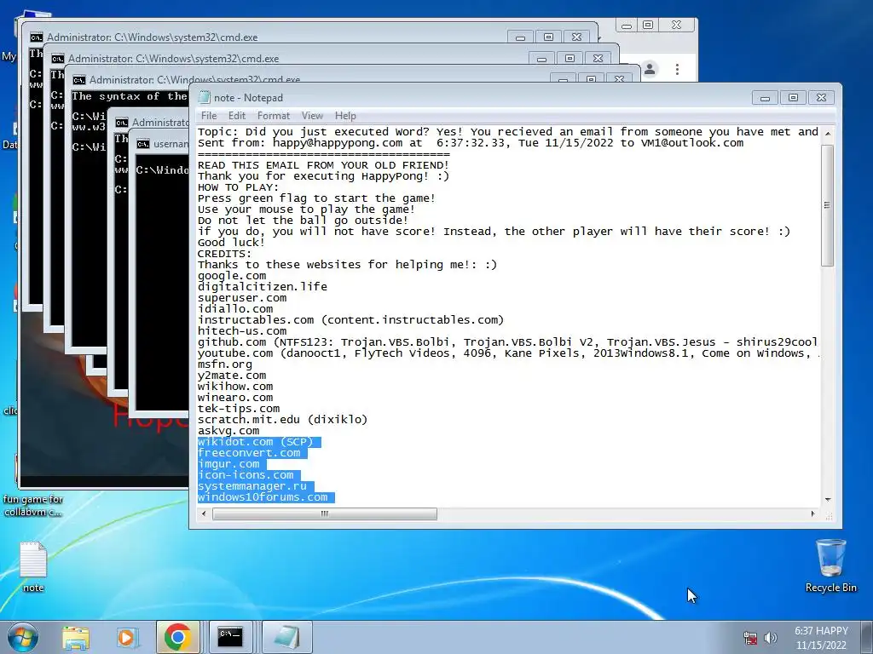Click the Notepad vertical scrollbar up arrow

click(x=828, y=134)
